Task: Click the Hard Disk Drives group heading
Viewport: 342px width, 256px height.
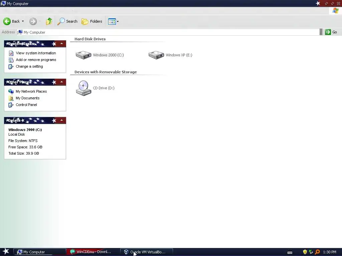Action: pos(90,39)
